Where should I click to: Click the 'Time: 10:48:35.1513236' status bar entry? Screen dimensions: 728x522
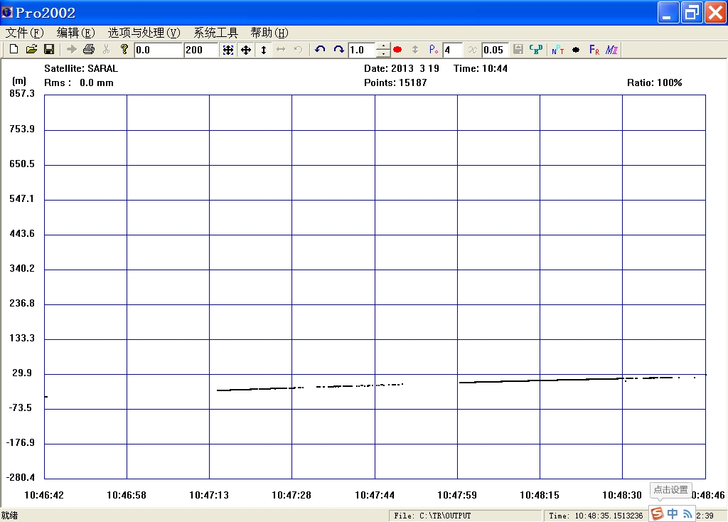pos(596,516)
